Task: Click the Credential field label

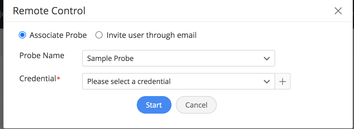Action: tap(38, 78)
